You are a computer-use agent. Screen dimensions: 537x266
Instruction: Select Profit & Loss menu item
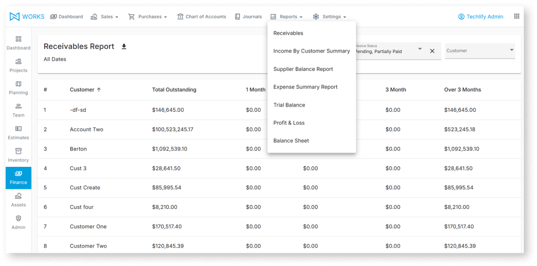tap(312, 123)
